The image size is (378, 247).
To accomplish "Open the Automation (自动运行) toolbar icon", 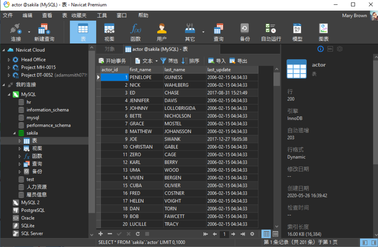I will (x=271, y=32).
